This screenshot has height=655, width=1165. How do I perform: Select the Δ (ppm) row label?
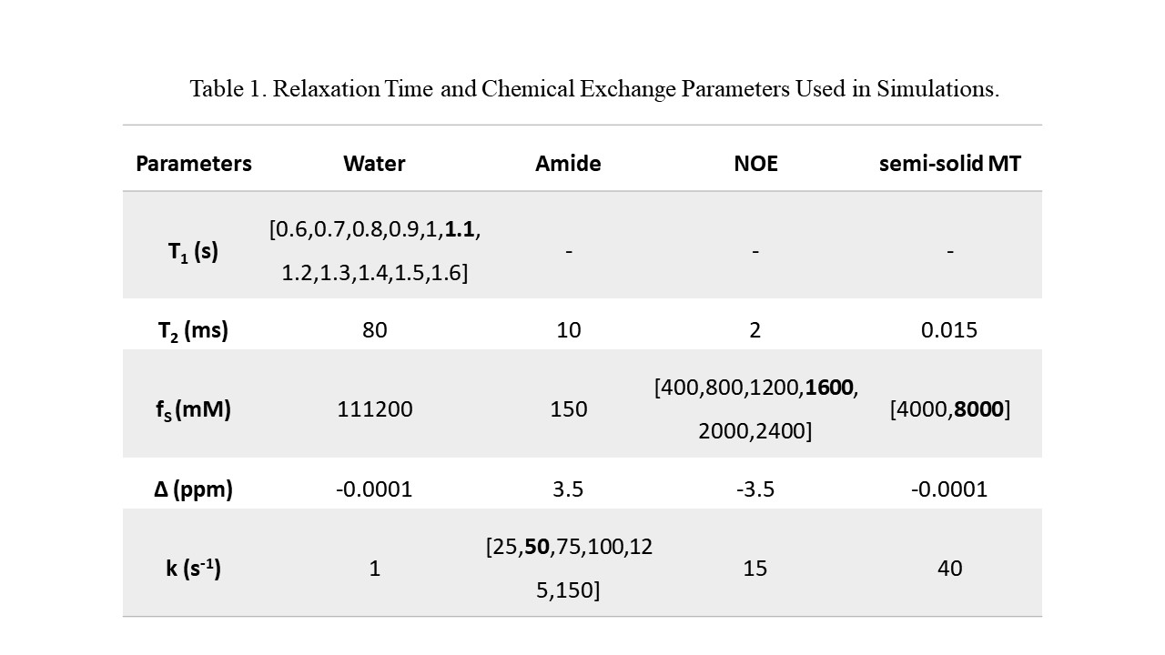[194, 489]
